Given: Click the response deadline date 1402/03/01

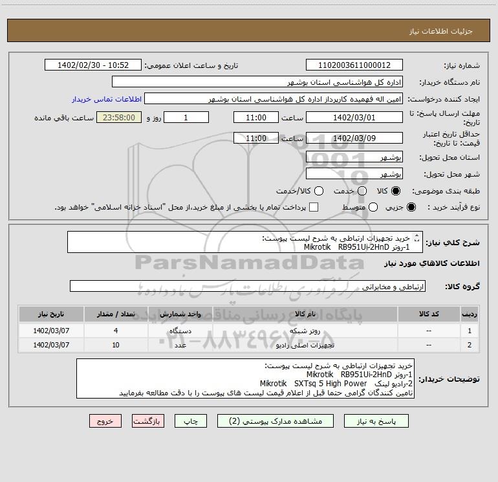Looking at the screenshot, I should 354,117.
